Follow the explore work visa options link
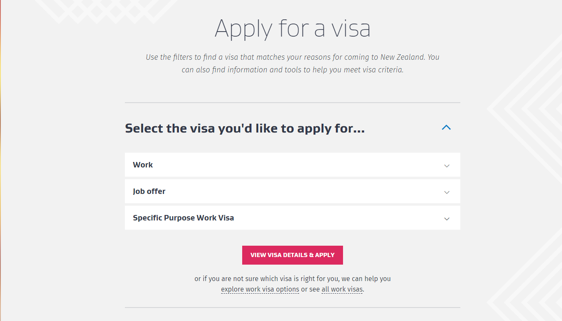The width and height of the screenshot is (562, 321). pyautogui.click(x=260, y=289)
